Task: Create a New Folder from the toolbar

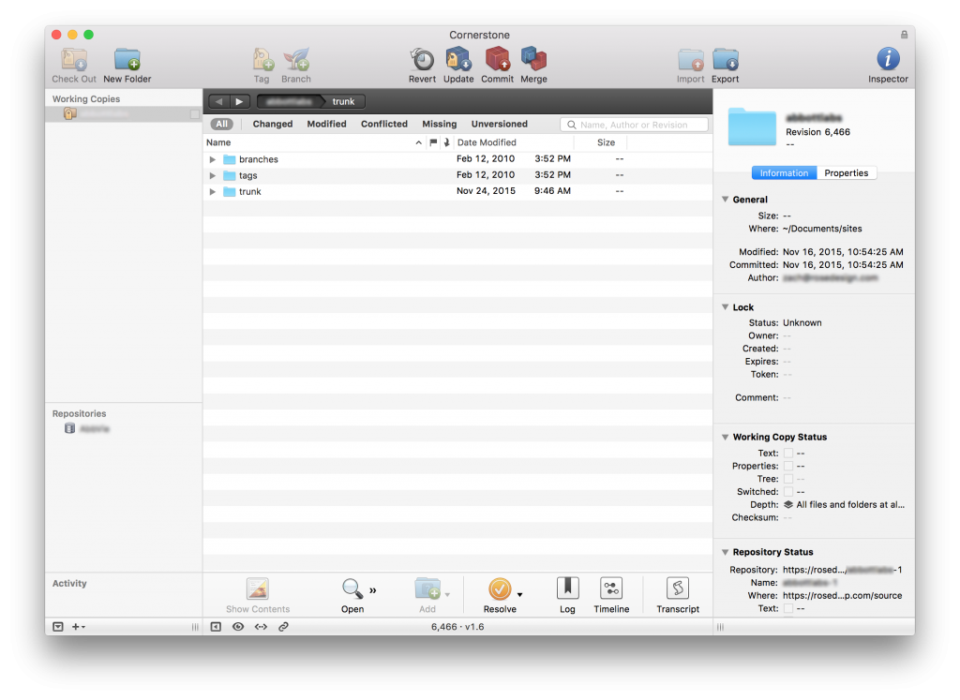Action: coord(127,59)
